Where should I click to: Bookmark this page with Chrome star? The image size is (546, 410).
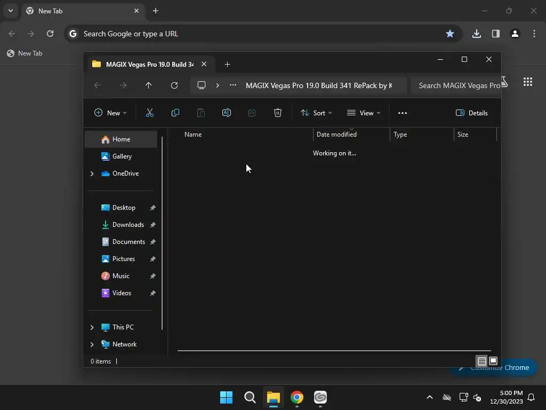[450, 34]
